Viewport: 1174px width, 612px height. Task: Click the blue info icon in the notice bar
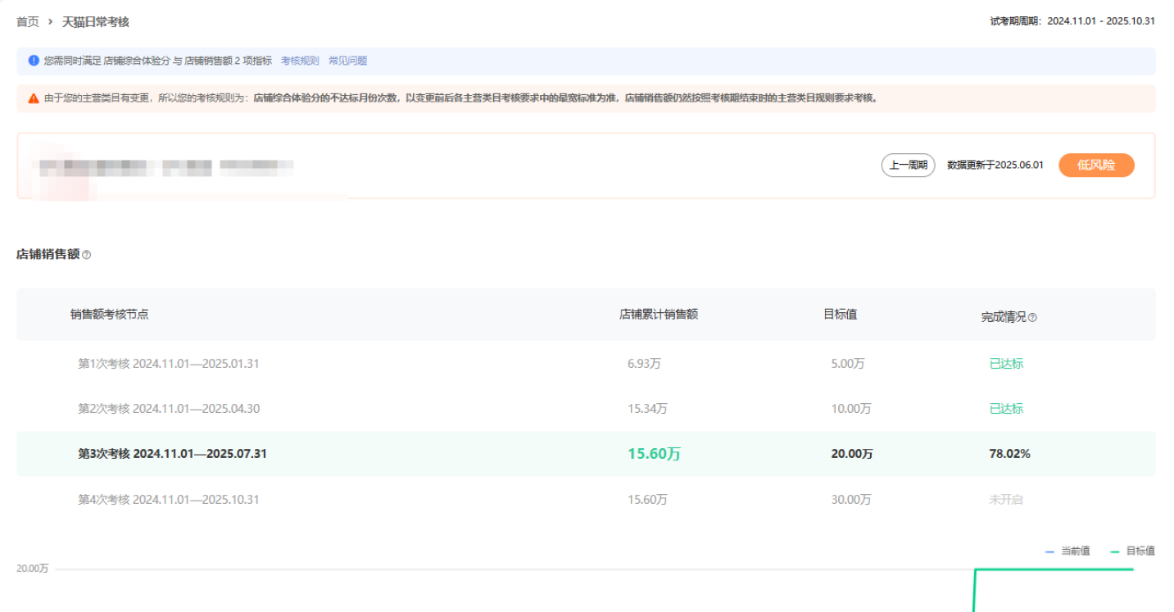(34, 61)
